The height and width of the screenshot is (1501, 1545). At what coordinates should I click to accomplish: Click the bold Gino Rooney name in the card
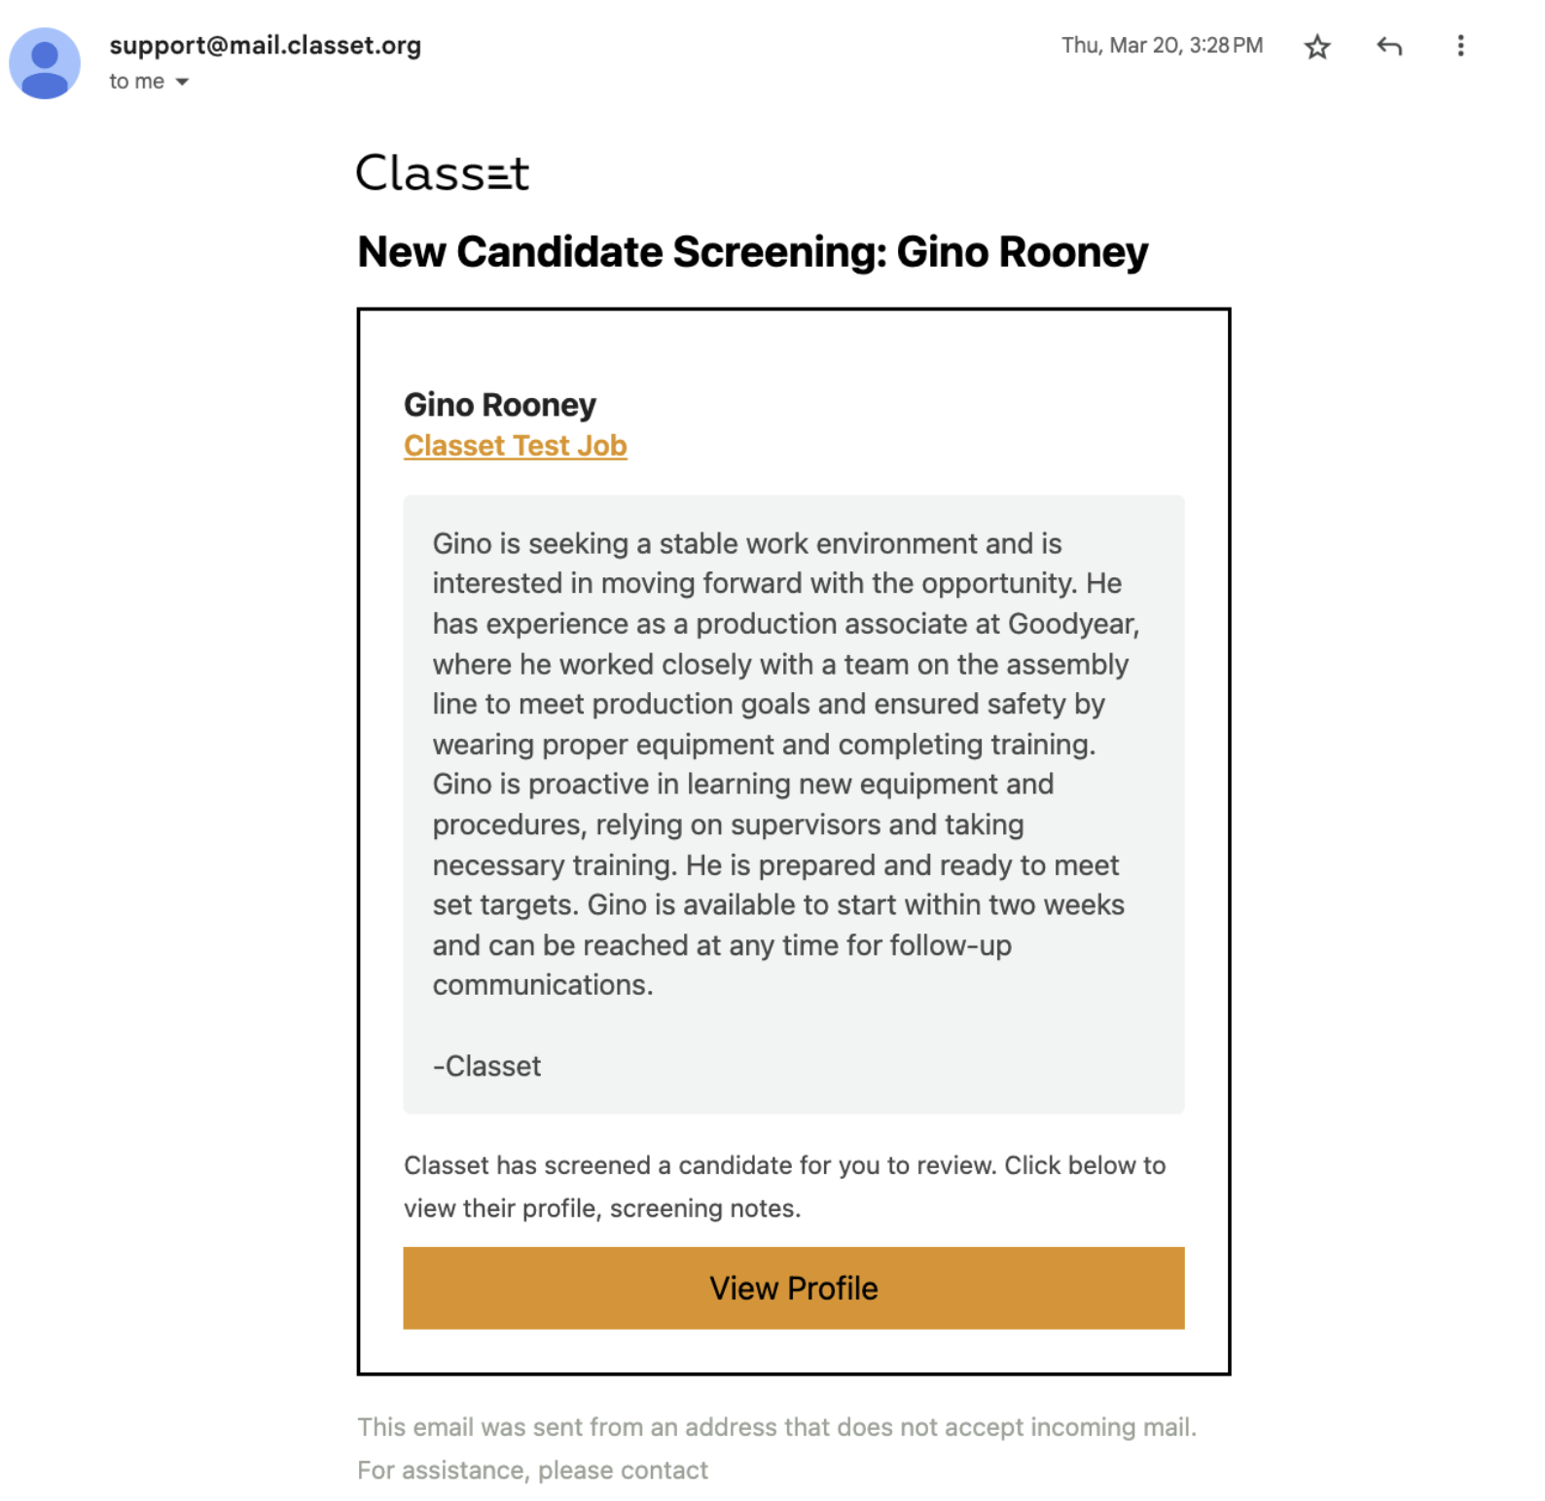pyautogui.click(x=499, y=405)
